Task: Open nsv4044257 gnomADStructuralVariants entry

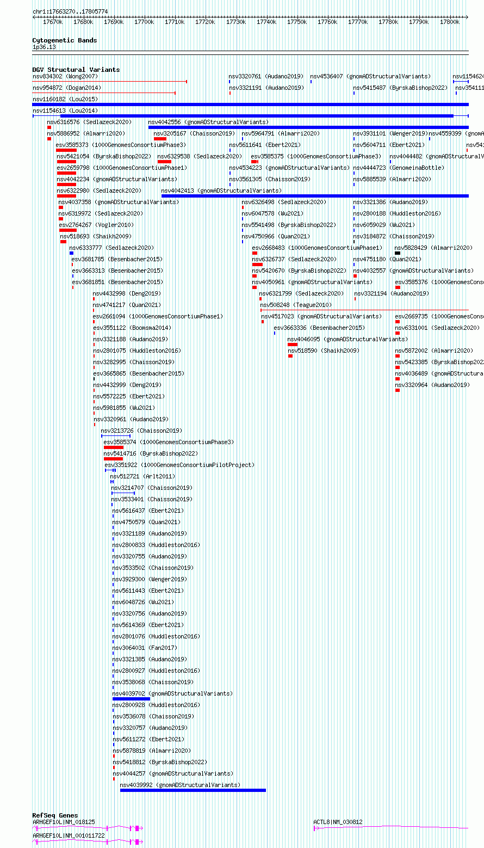Action: pyautogui.click(x=173, y=773)
